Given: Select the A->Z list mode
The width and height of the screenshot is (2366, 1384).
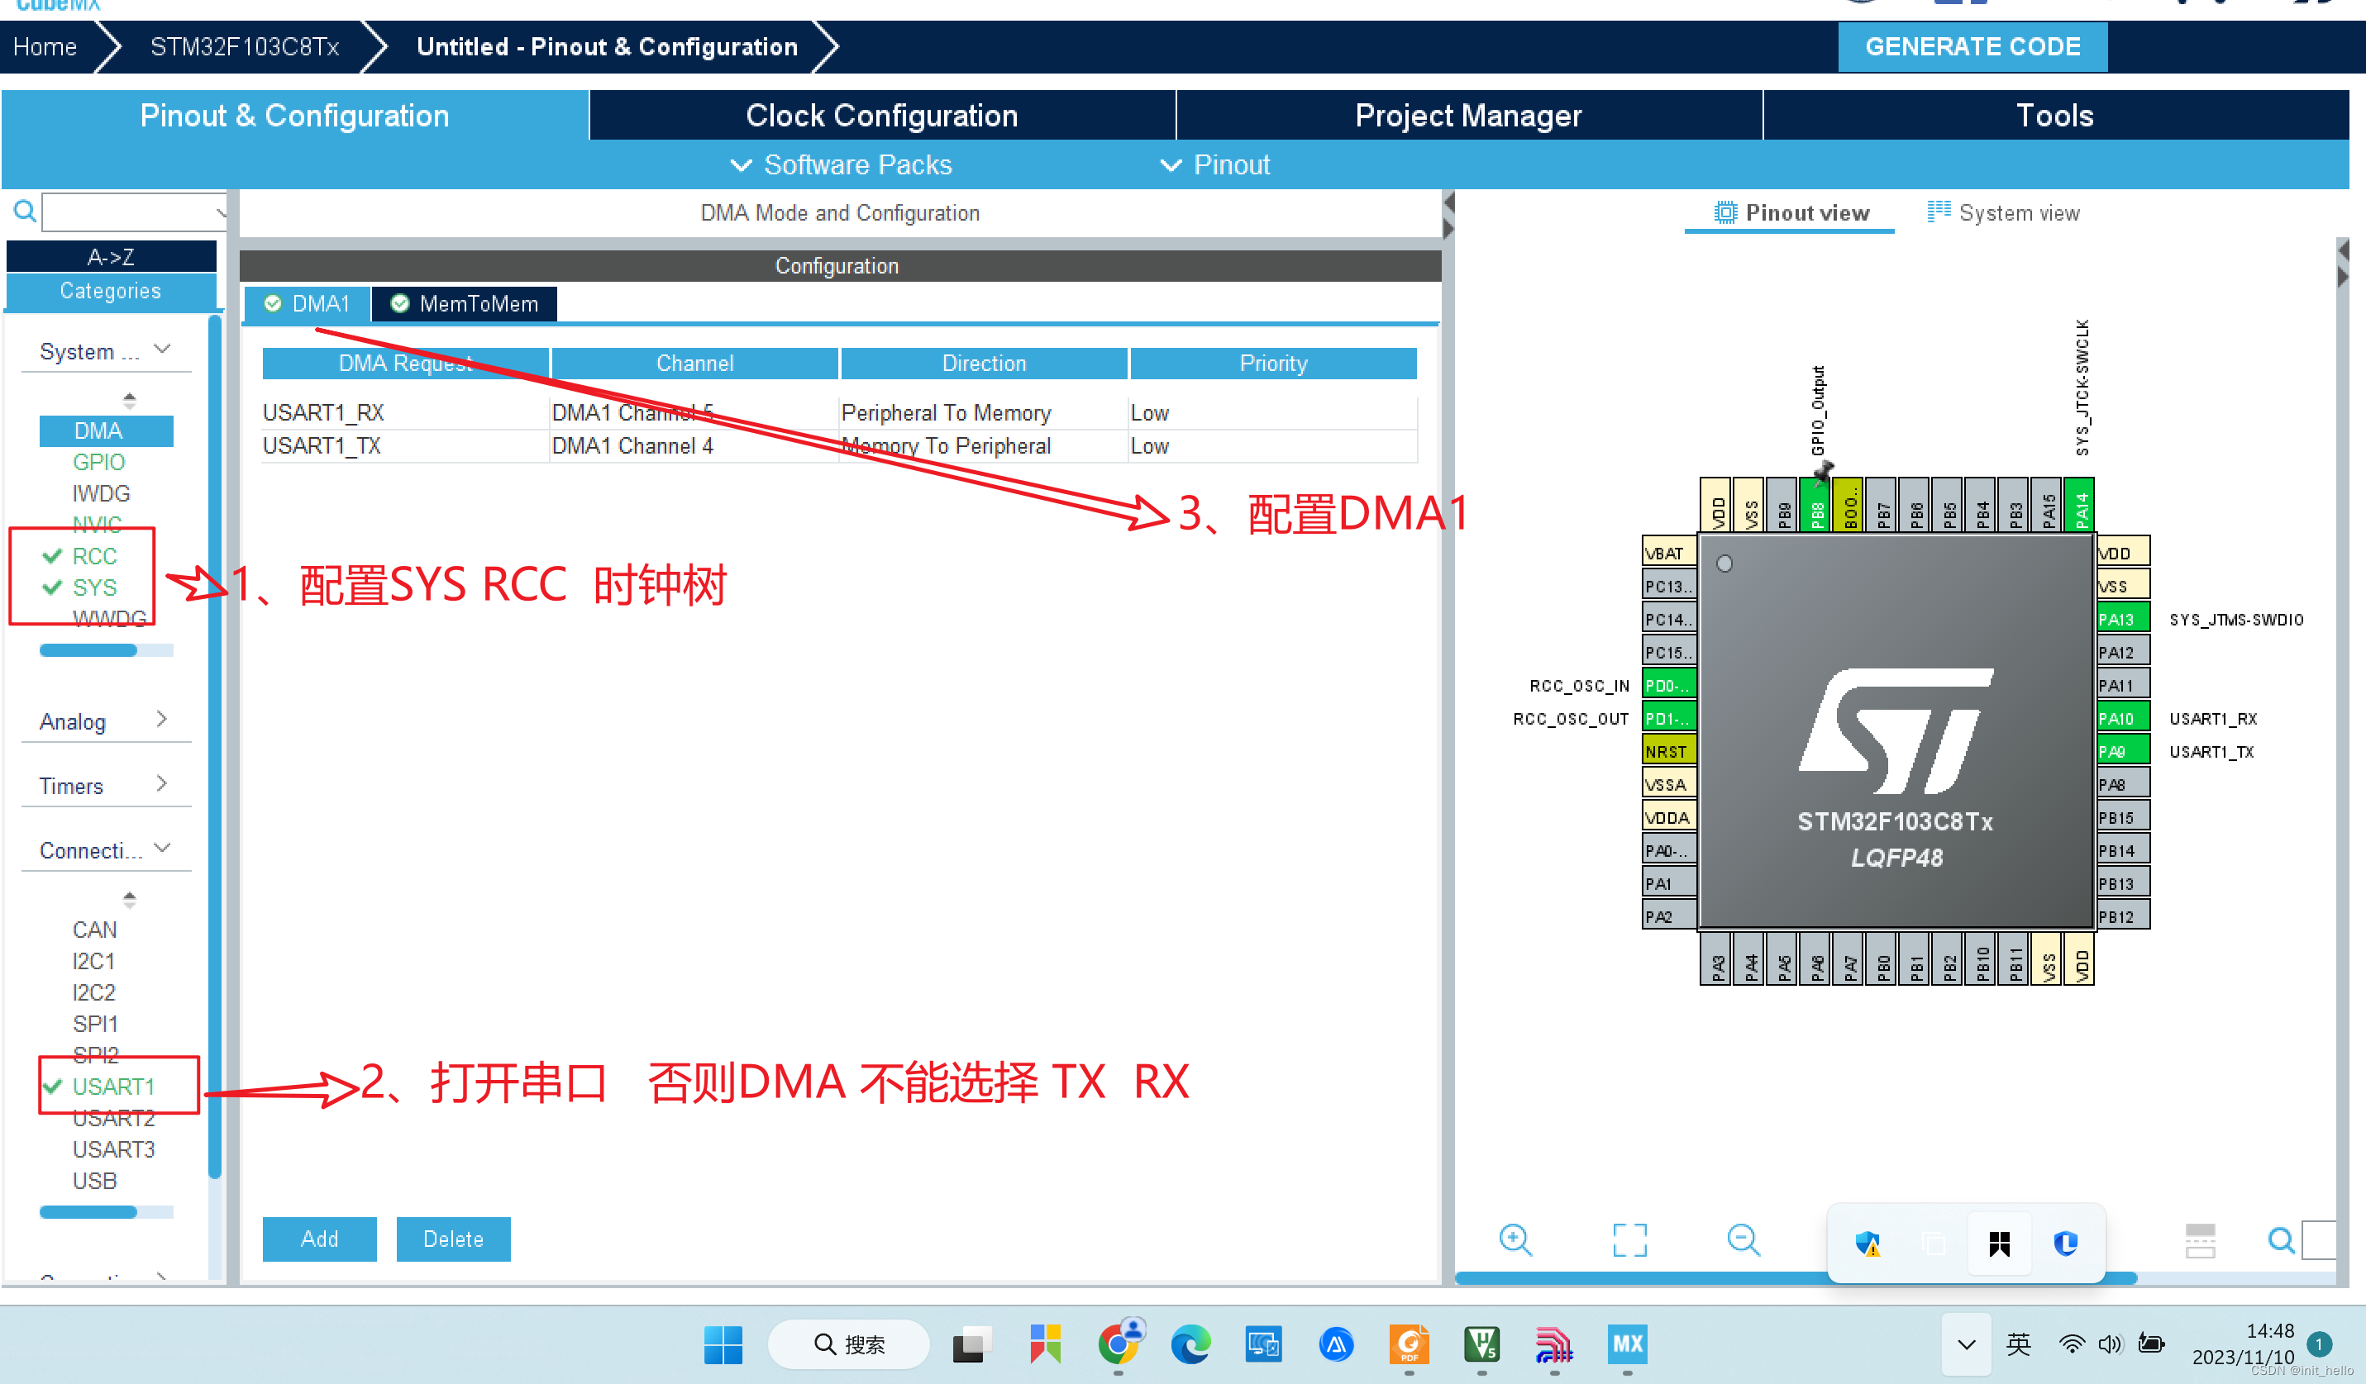Looking at the screenshot, I should tap(111, 256).
